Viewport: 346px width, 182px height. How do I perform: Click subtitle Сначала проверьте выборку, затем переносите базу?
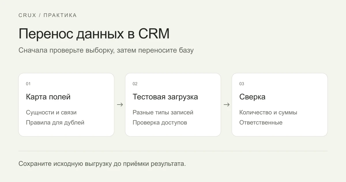click(106, 50)
